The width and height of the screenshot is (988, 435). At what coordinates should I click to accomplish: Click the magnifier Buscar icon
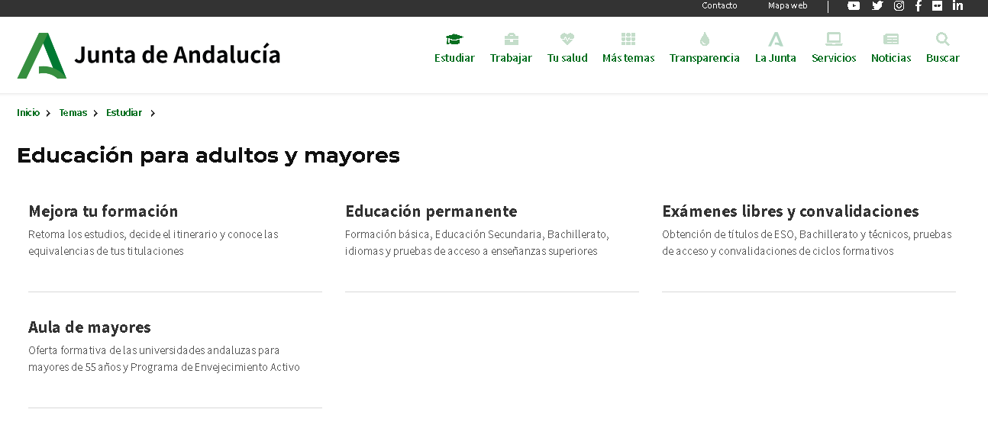click(x=943, y=39)
